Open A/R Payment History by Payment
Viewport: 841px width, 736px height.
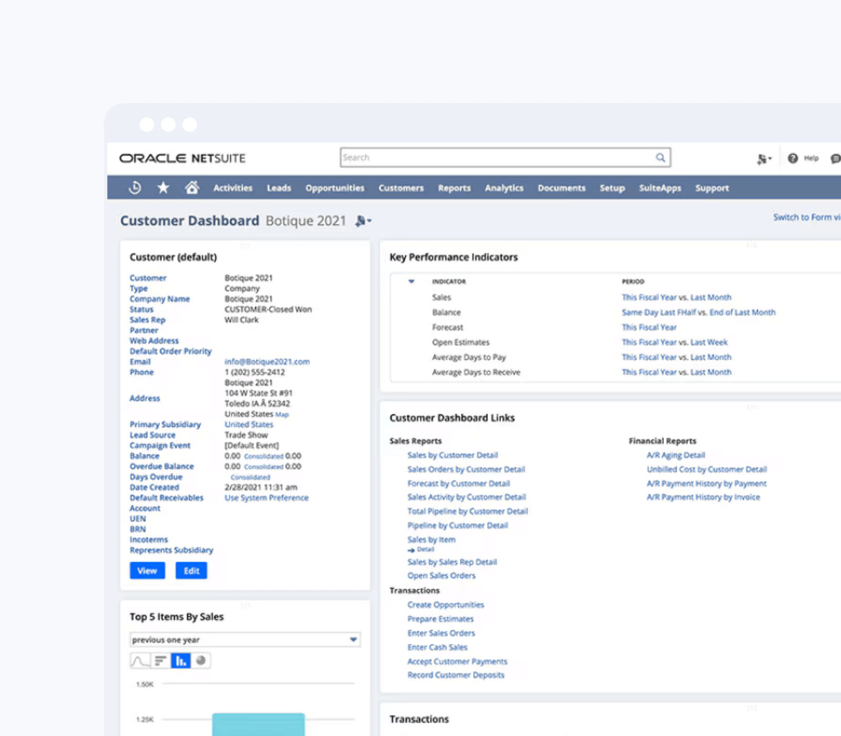click(x=706, y=484)
